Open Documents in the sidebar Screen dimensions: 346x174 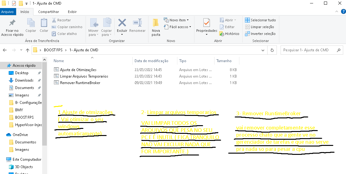click(x=24, y=88)
